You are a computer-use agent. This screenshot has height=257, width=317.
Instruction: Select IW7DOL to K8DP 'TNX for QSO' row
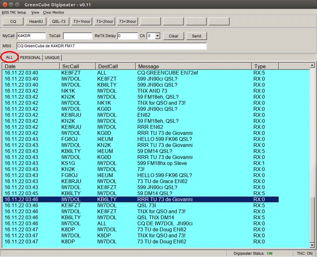pyautogui.click(x=141, y=236)
